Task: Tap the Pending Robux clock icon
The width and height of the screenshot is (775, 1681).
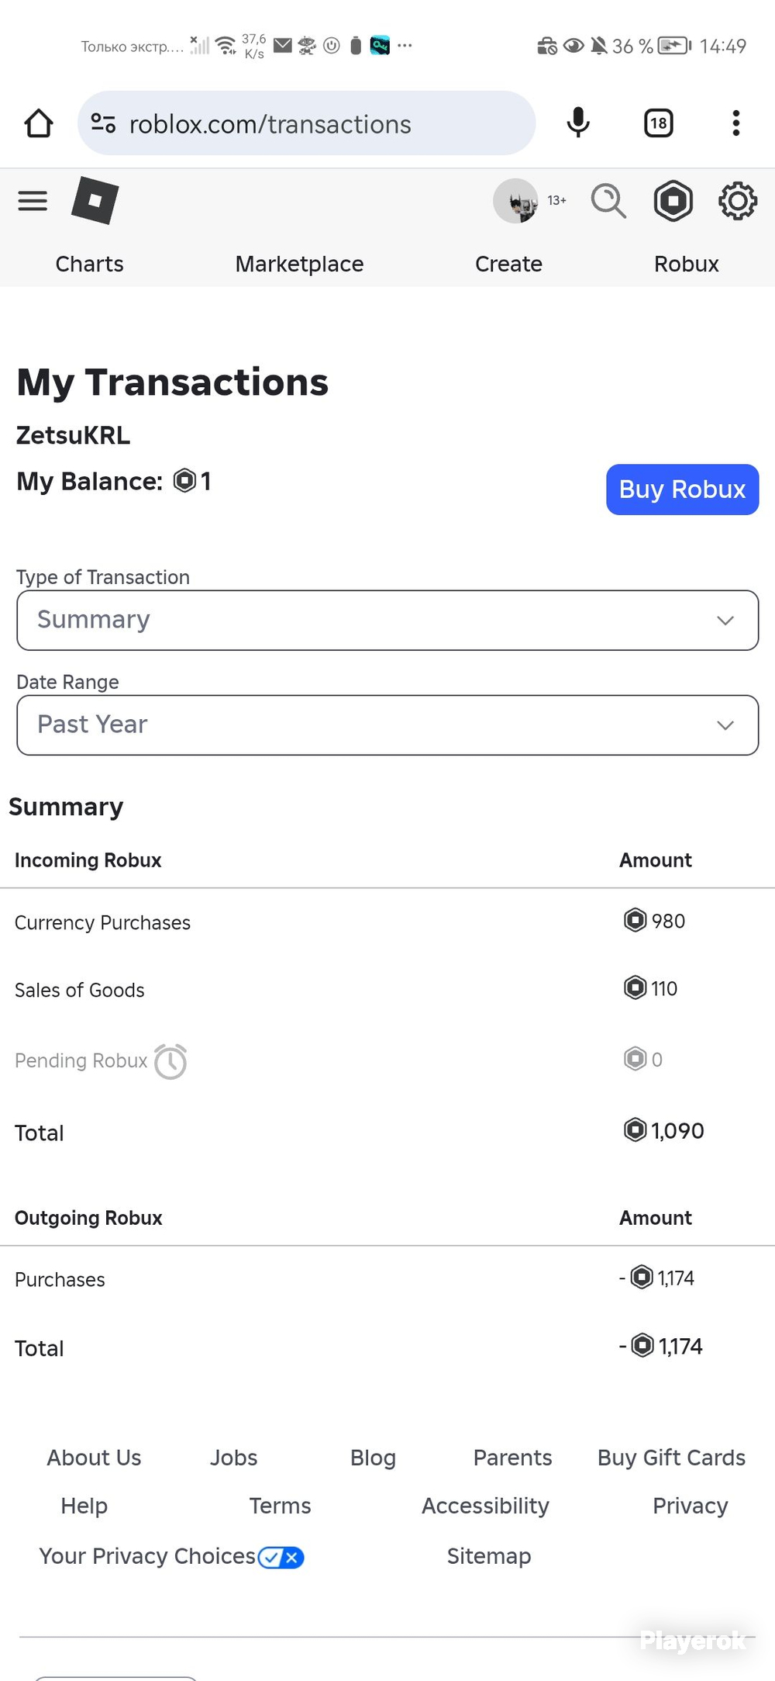Action: click(170, 1061)
